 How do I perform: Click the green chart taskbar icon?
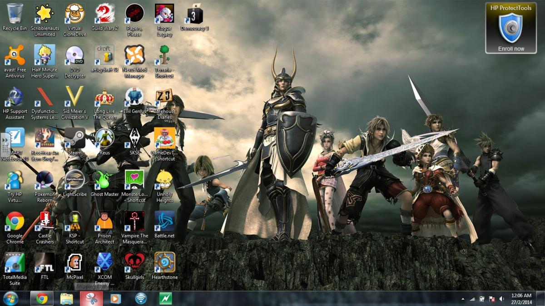[x=165, y=299]
